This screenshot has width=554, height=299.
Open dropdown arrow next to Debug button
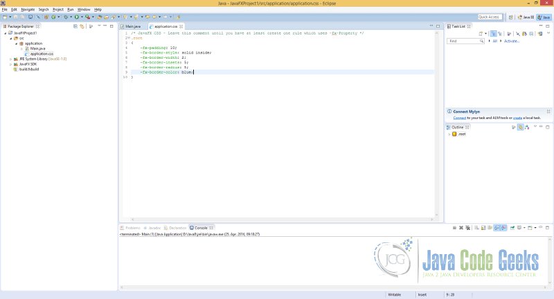[x=71, y=17]
